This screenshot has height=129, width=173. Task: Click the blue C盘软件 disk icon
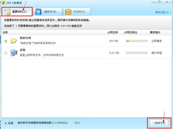pyautogui.click(x=38, y=12)
